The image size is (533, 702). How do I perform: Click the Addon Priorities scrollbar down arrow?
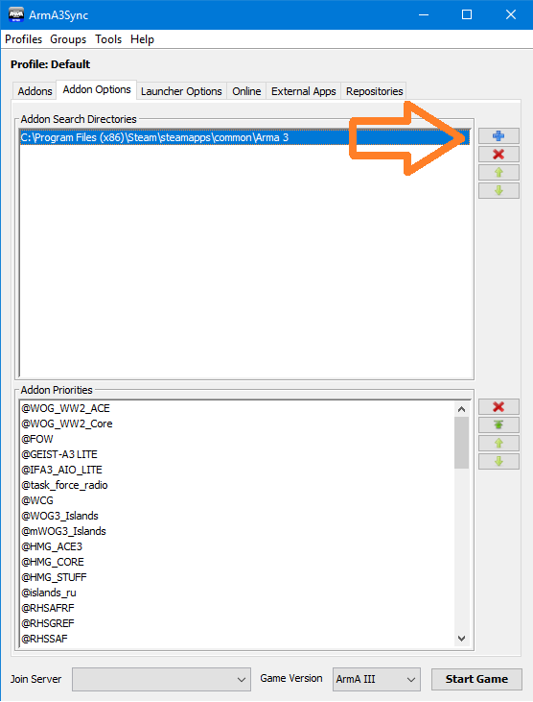coord(462,639)
